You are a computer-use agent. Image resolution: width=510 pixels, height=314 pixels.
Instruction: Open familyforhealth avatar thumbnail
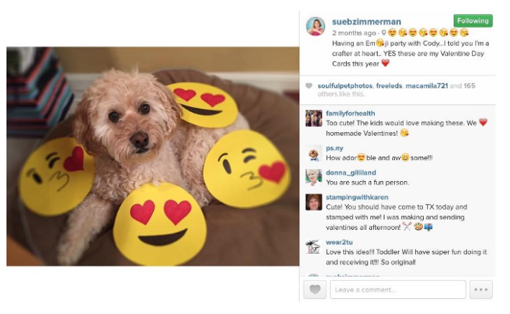[x=314, y=118]
